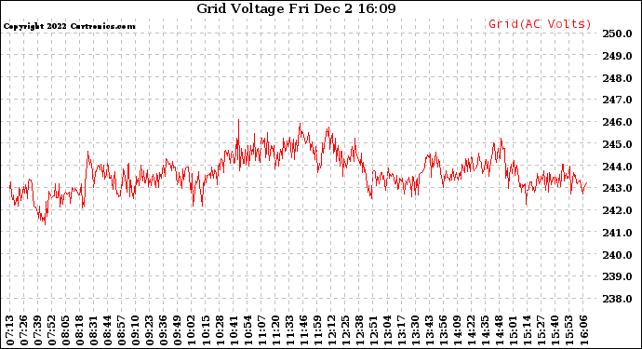The image size is (642, 349).
Task: Click the 07:52 time label
Action: pos(51,330)
